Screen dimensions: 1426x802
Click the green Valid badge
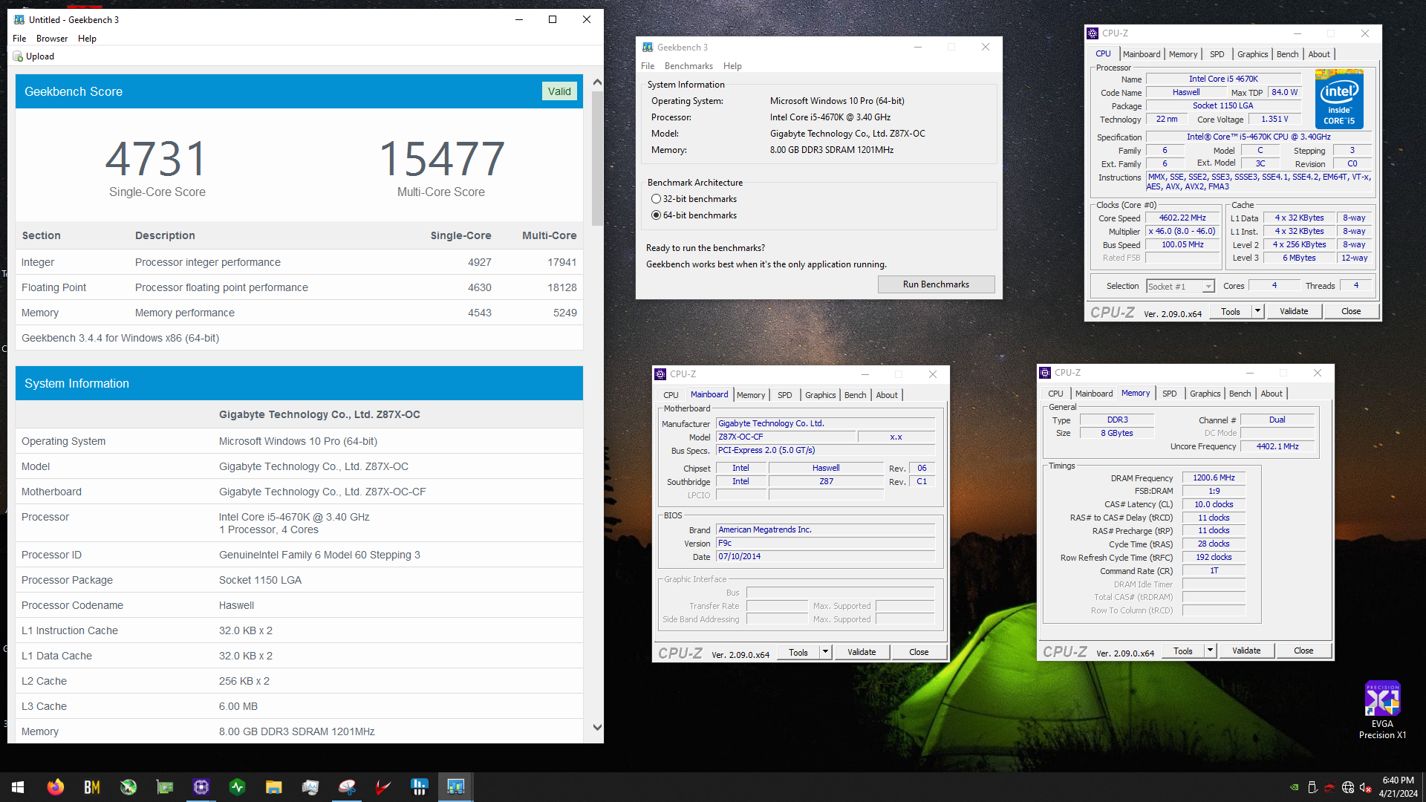point(559,91)
